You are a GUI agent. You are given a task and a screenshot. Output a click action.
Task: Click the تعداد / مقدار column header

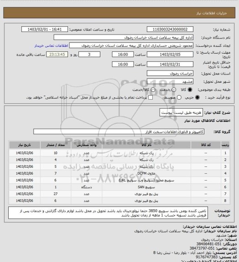(56, 145)
